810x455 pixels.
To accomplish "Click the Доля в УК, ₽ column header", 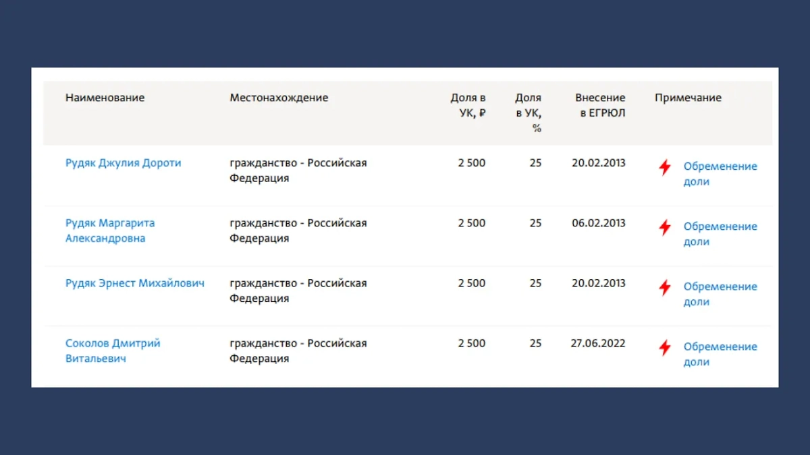I will [x=468, y=105].
